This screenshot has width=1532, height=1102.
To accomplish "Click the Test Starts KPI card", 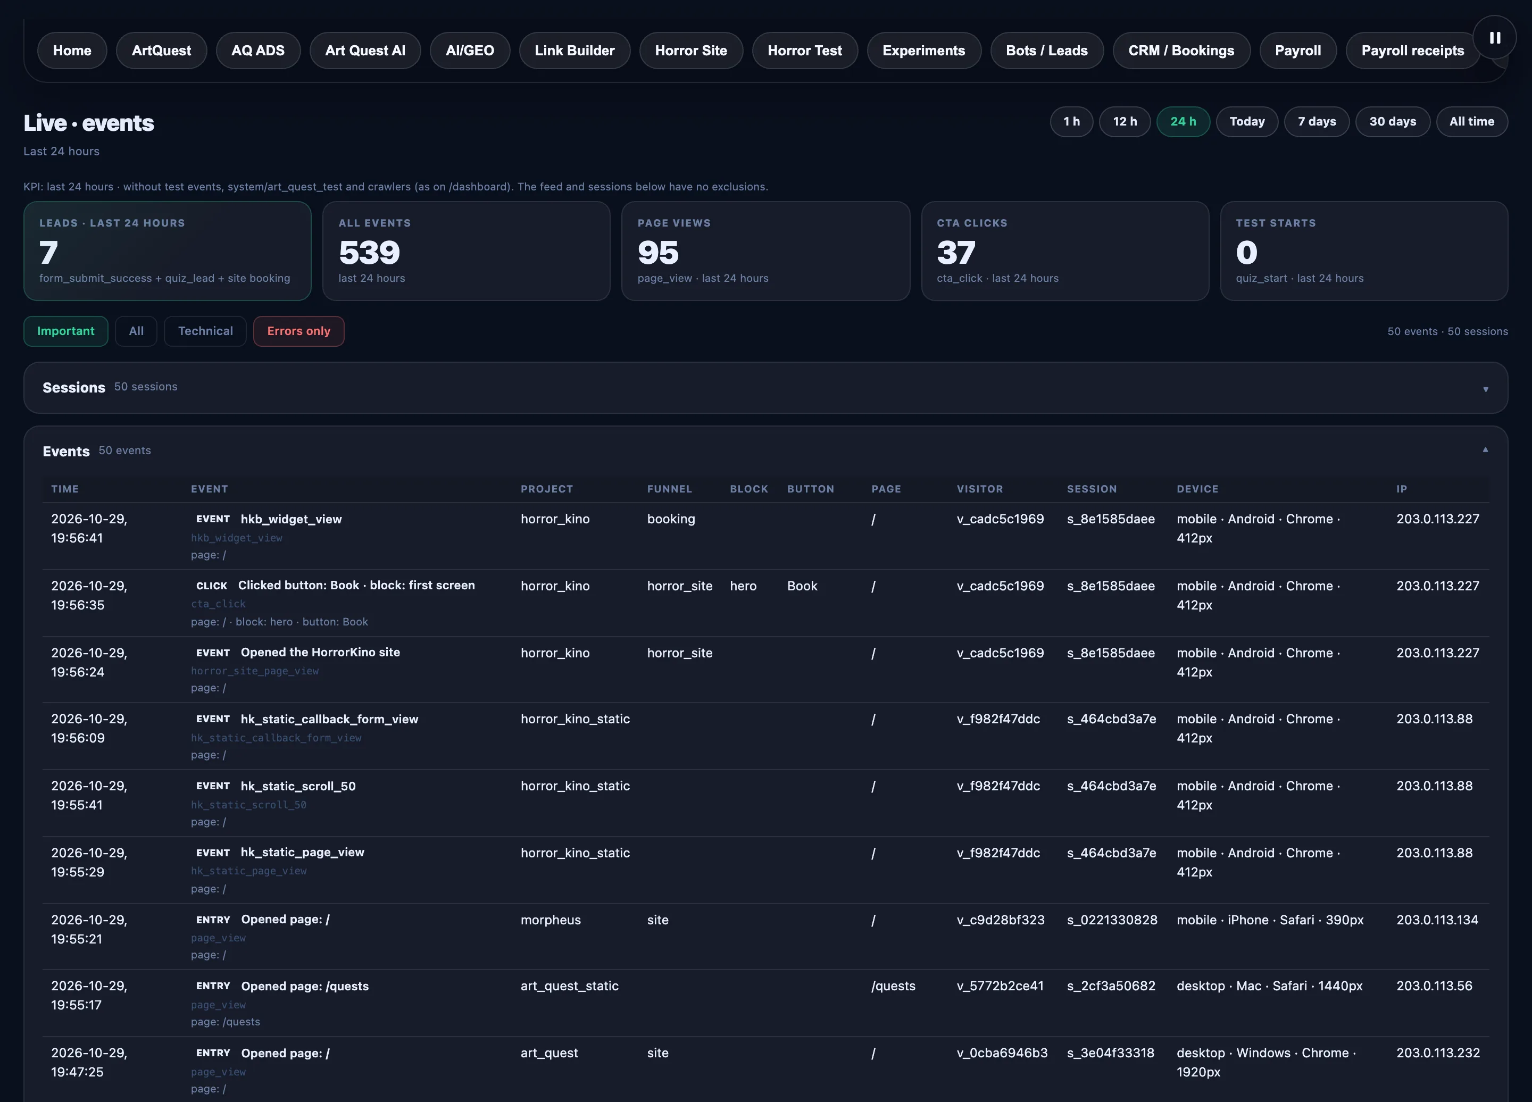I will click(1364, 251).
